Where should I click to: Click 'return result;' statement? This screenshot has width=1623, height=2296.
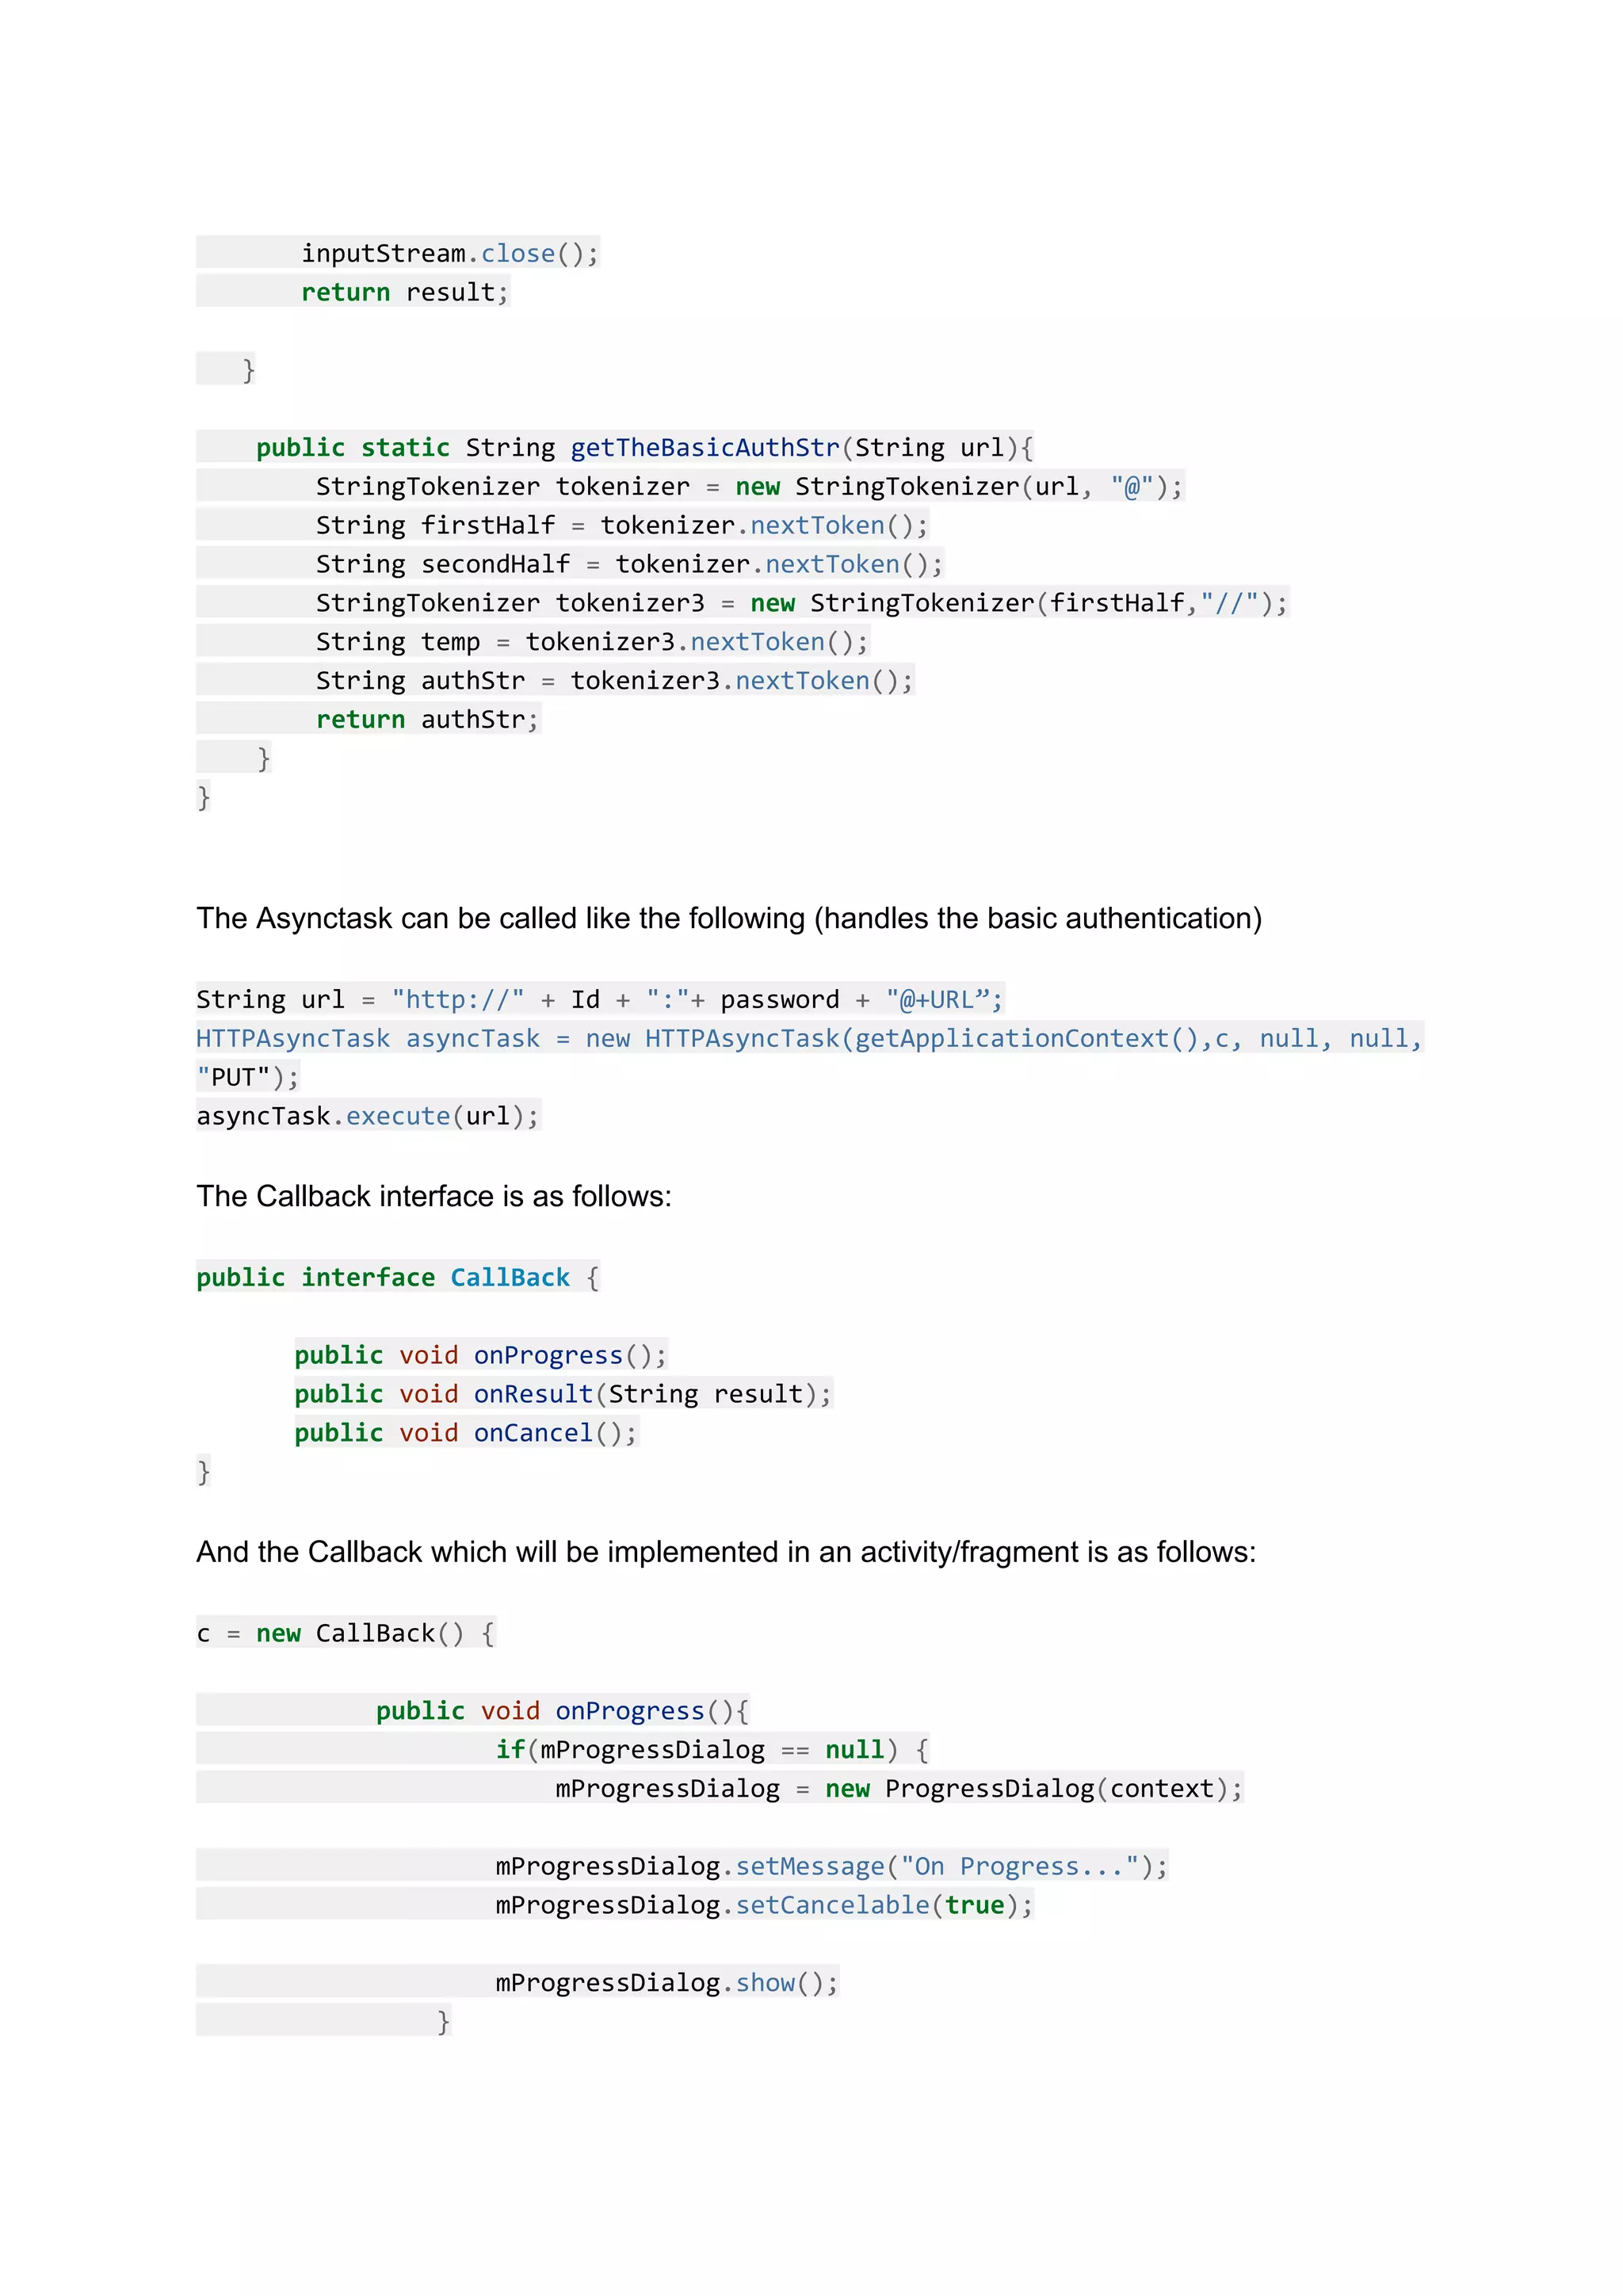(x=405, y=292)
